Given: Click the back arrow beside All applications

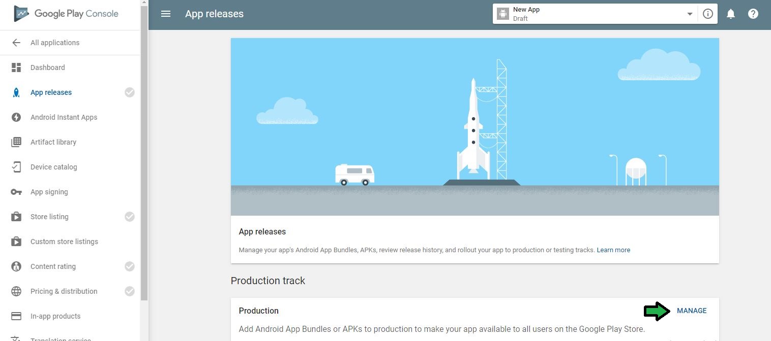Looking at the screenshot, I should tap(16, 43).
